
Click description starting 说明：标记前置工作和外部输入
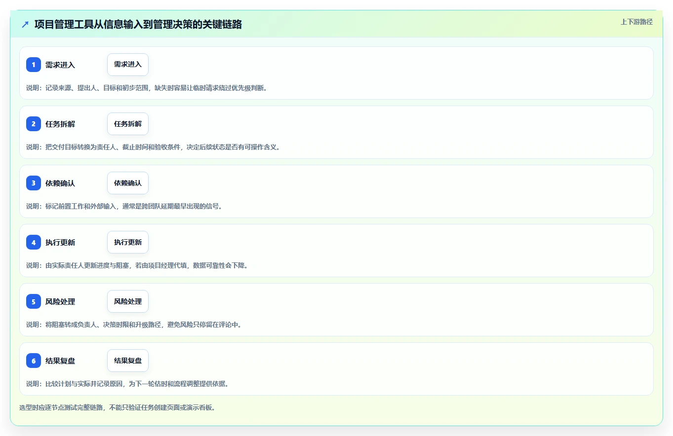tap(124, 206)
